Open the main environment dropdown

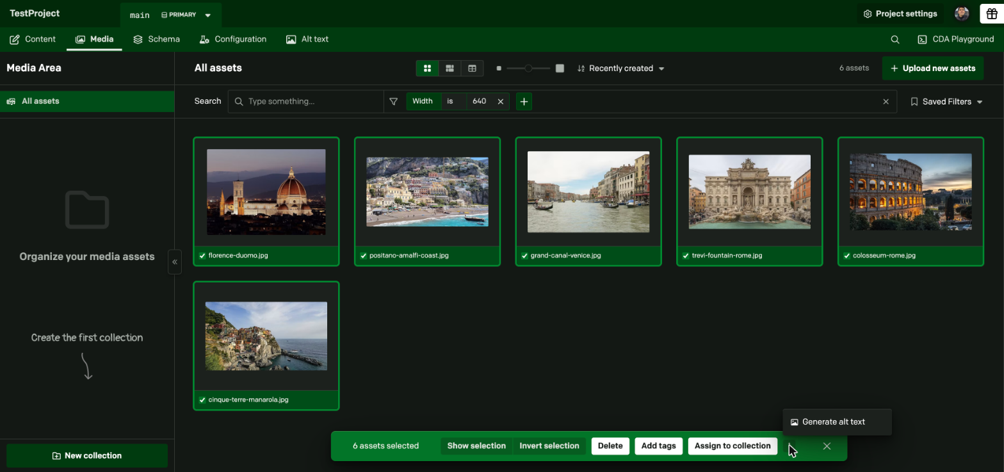pos(170,15)
